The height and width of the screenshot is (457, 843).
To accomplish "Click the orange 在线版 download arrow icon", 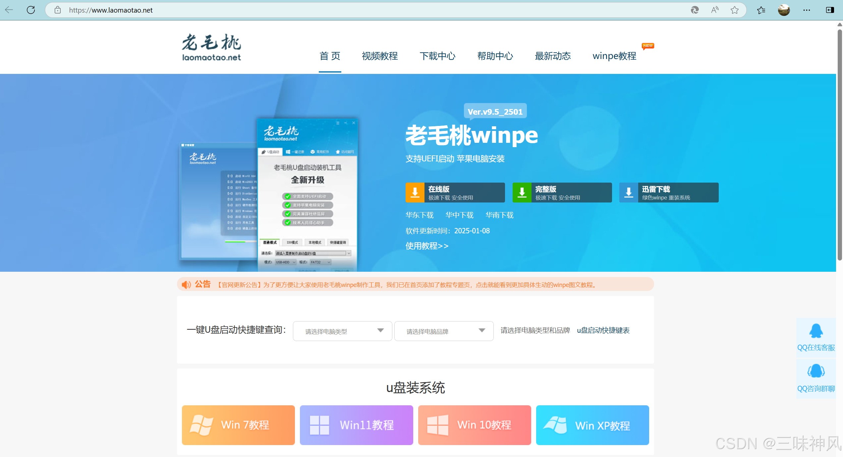I will [415, 192].
